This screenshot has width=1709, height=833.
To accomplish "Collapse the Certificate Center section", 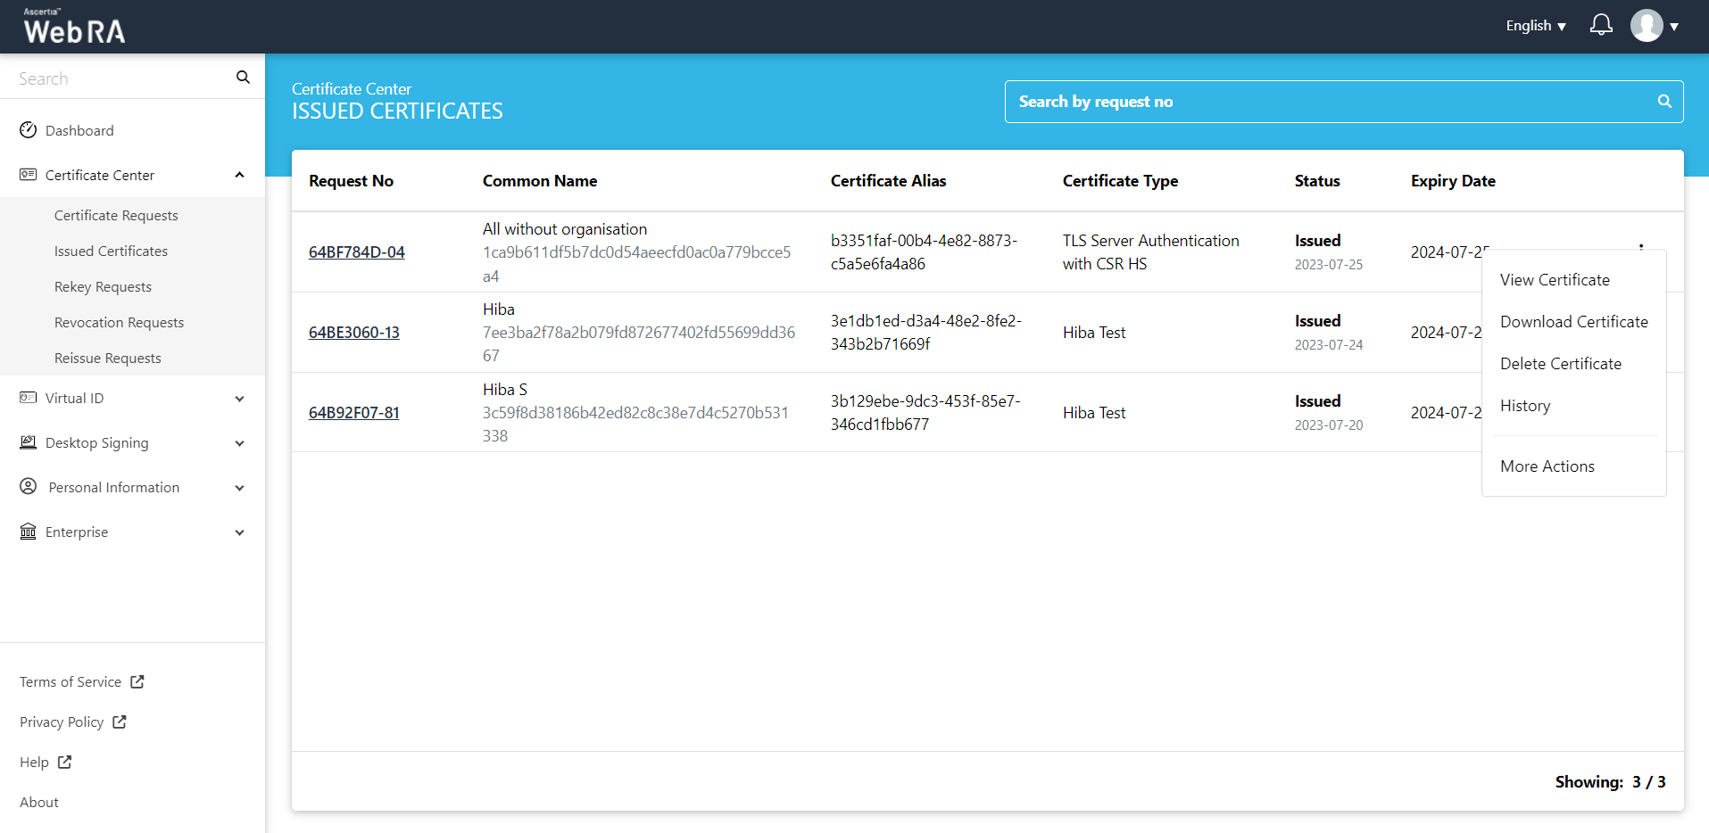I will click(239, 175).
